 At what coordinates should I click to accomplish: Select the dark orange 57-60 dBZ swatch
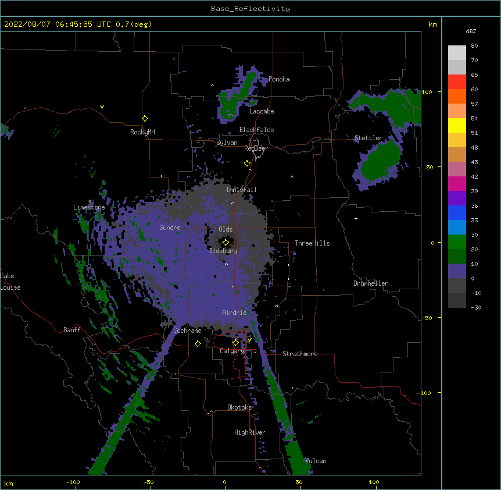click(x=457, y=97)
